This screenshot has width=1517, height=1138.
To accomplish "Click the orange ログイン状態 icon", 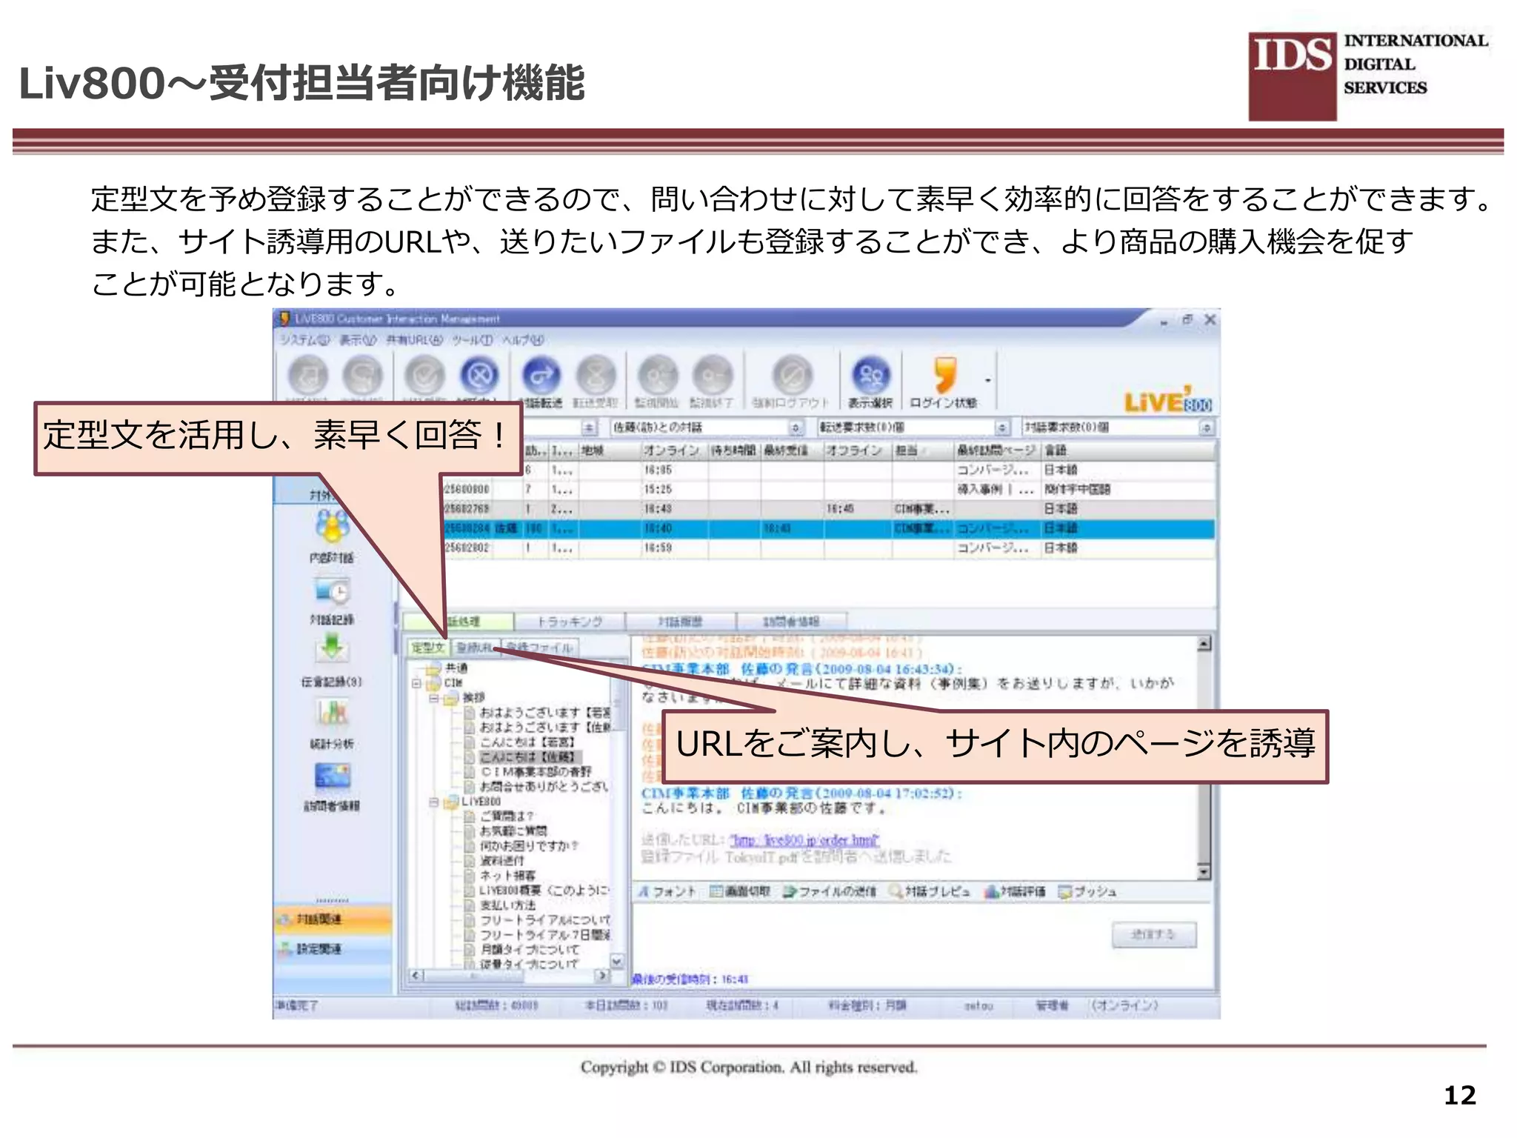I will 944,374.
